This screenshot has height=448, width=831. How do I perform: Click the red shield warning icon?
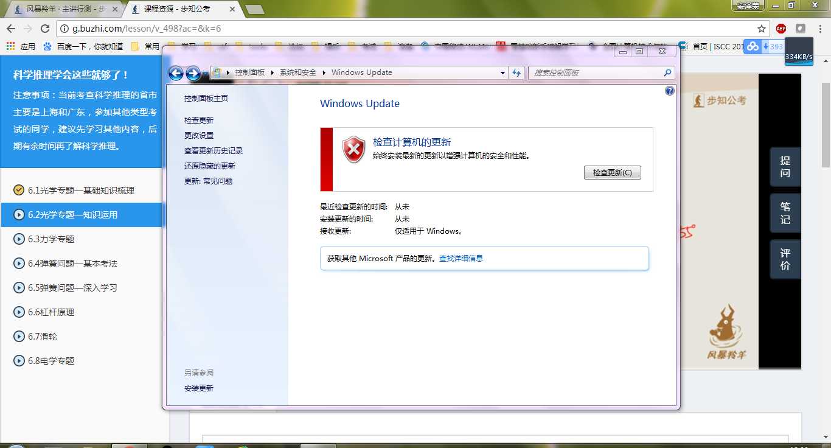(354, 150)
